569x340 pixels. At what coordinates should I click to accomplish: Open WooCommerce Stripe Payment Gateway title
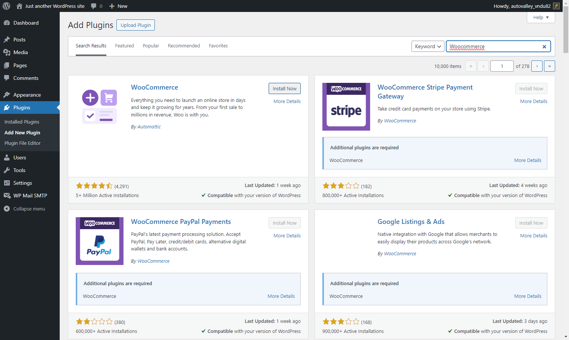[x=425, y=92]
